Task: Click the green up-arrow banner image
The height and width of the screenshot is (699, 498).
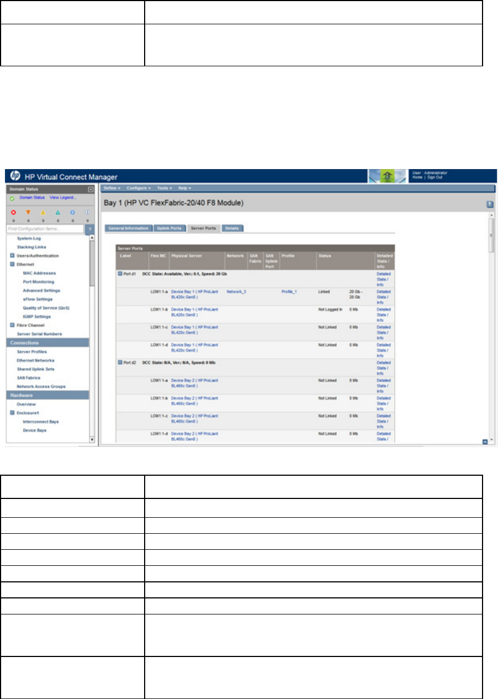Action: pos(388,176)
